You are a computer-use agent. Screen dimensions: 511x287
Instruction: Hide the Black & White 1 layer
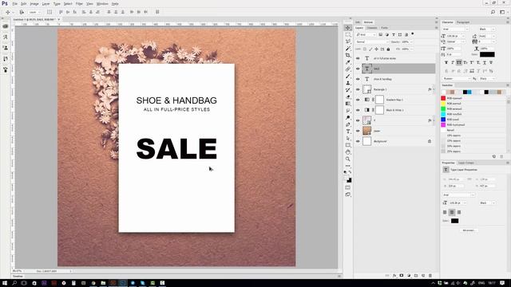tap(358, 110)
